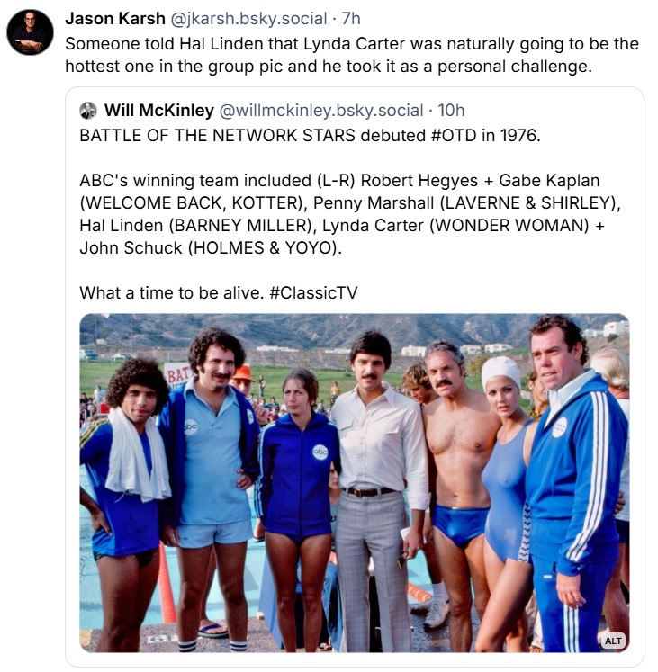The image size is (658, 672).
Task: Show the image ALT text badge
Action: [613, 641]
